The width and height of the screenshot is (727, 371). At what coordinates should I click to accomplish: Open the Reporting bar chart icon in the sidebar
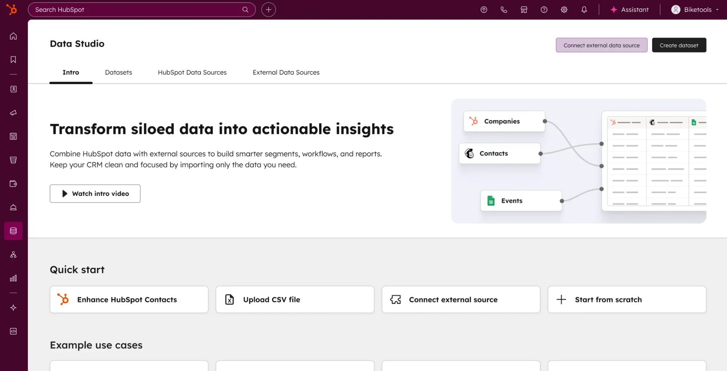pos(13,278)
